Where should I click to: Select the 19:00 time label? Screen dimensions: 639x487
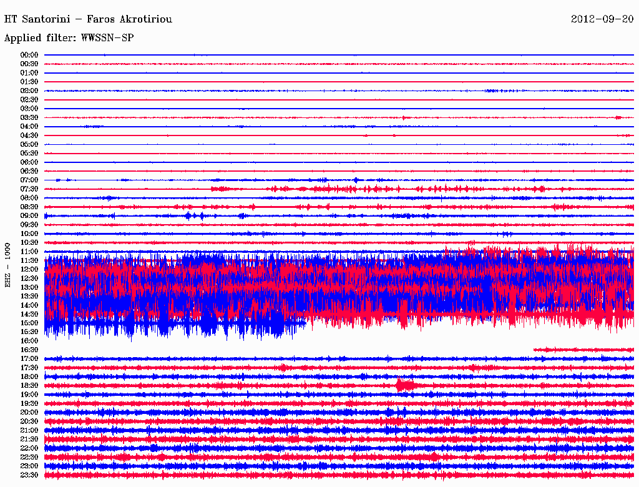[x=29, y=395]
